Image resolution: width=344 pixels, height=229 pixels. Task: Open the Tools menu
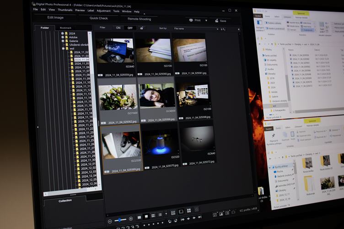point(116,11)
